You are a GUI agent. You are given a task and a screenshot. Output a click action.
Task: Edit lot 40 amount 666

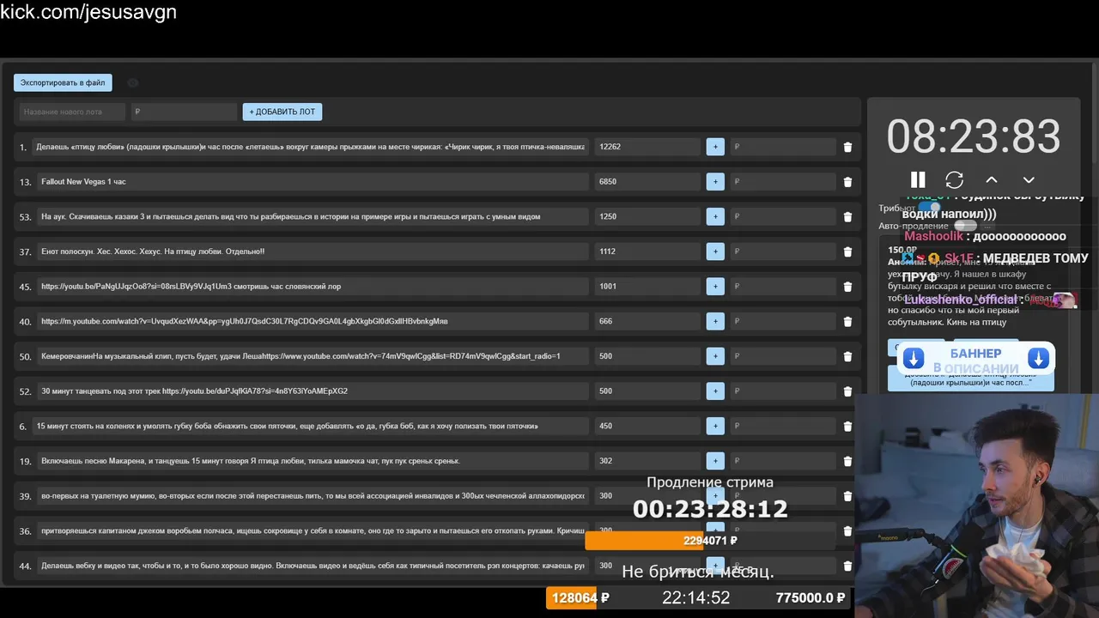click(647, 321)
